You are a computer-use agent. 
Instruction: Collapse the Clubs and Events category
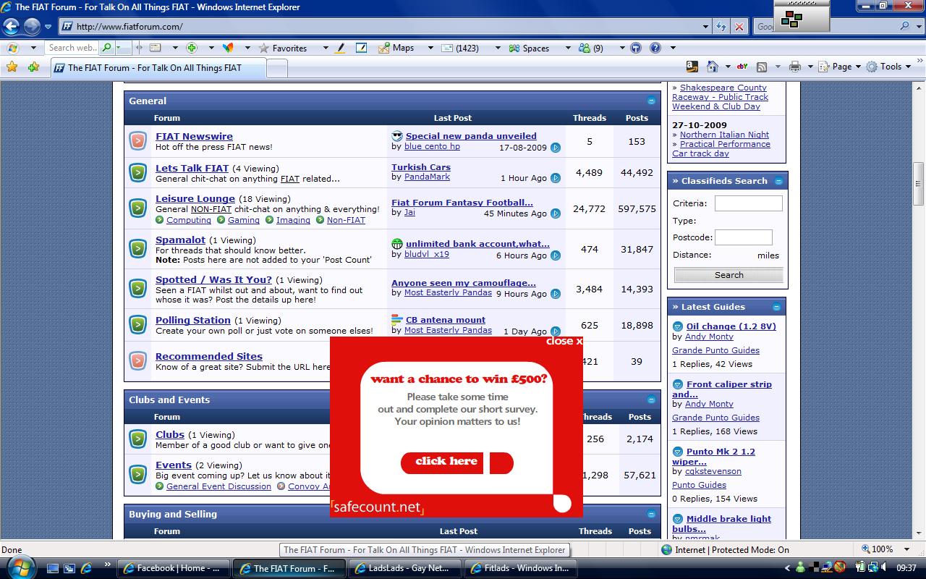tap(651, 400)
